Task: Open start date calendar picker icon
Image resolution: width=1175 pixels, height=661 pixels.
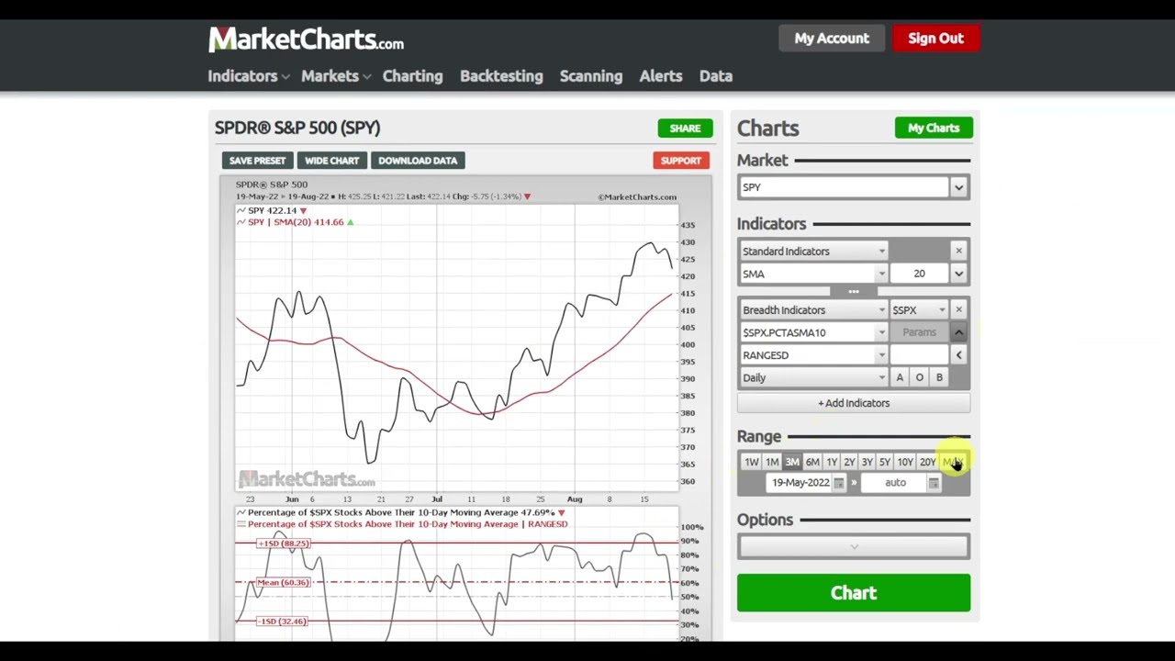Action: 838,483
